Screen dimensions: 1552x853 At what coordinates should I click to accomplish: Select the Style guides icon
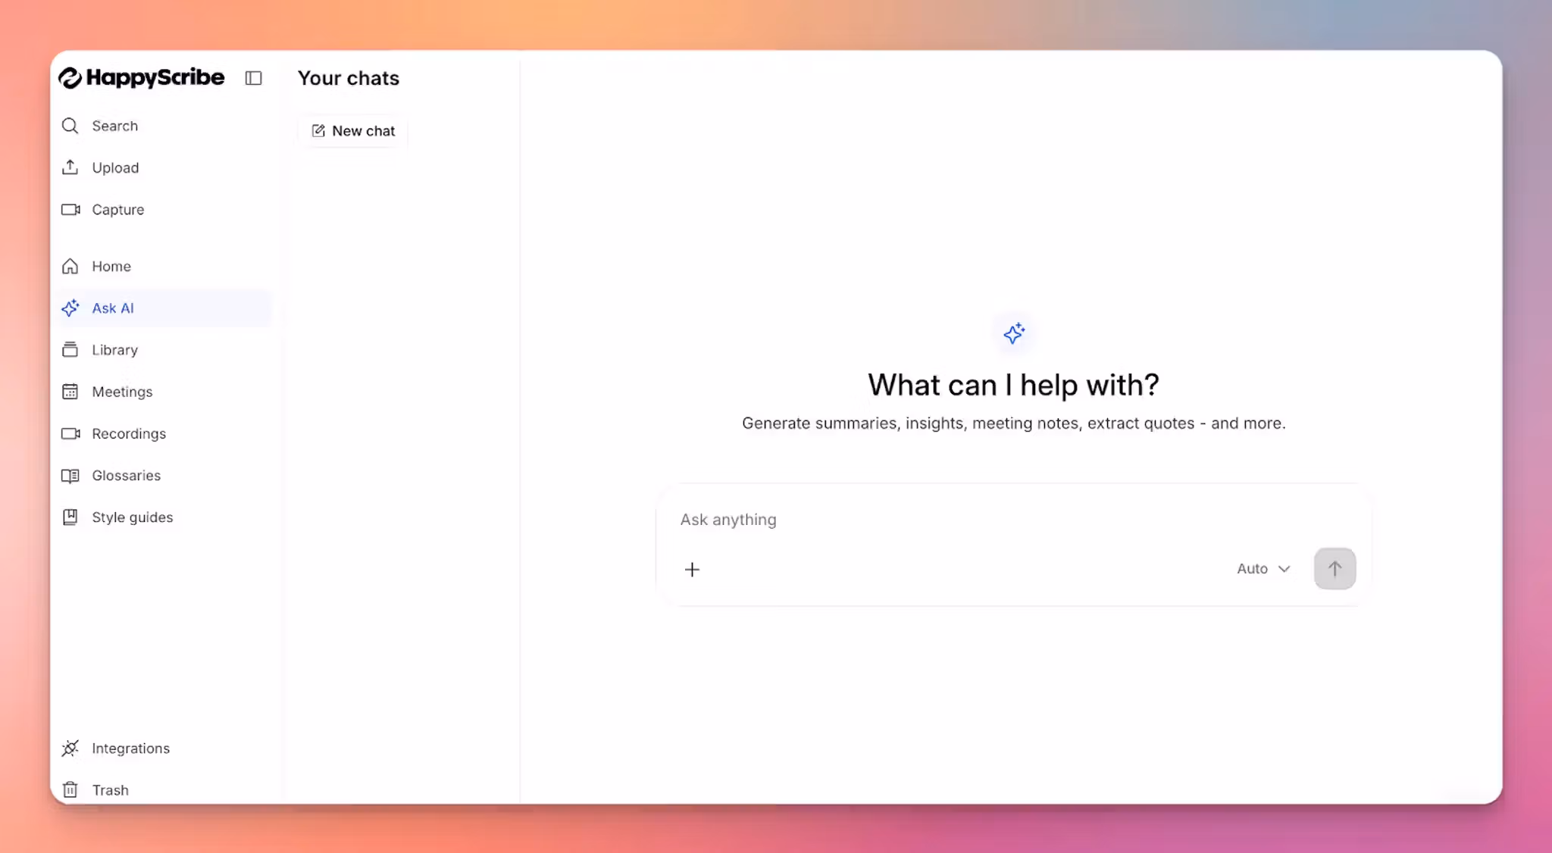point(70,517)
